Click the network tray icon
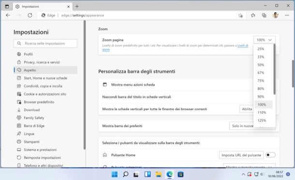The width and height of the screenshot is (295, 180). click(256, 174)
